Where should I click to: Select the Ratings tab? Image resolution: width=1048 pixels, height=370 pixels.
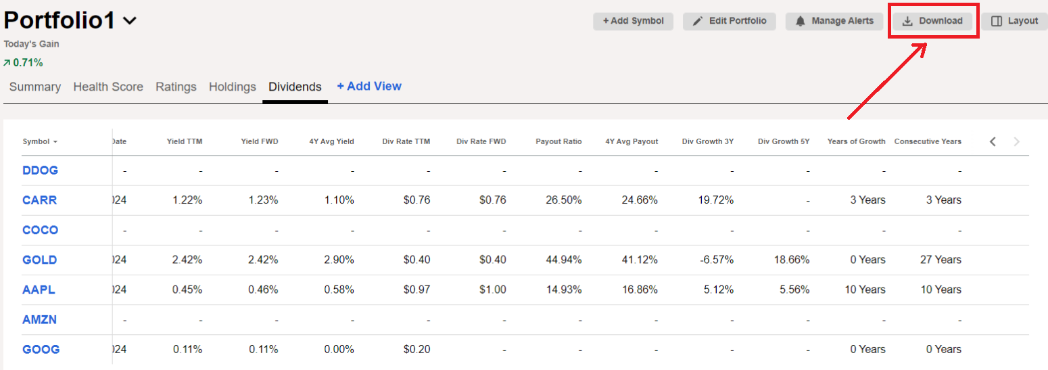tap(176, 87)
